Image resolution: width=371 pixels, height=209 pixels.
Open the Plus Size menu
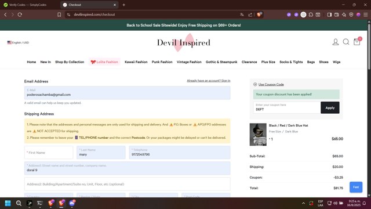pos(268,62)
